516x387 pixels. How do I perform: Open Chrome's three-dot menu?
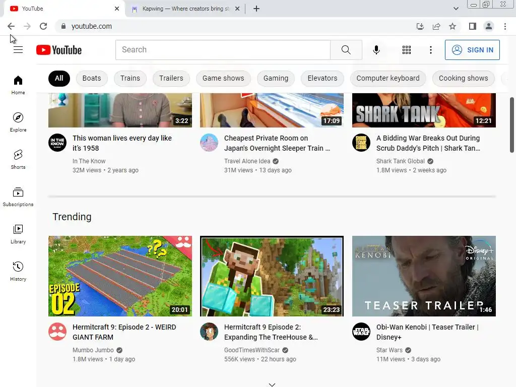click(505, 26)
